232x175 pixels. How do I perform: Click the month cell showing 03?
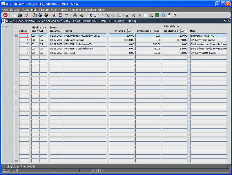tap(35, 40)
